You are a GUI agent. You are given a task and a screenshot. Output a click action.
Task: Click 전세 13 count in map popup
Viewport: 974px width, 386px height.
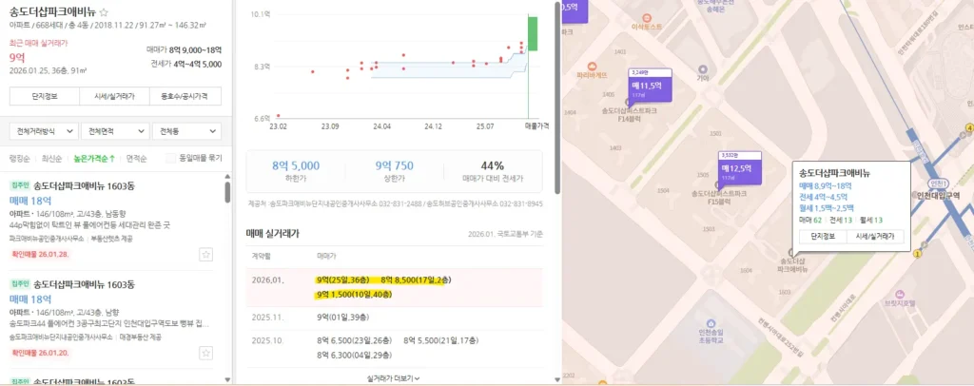840,221
